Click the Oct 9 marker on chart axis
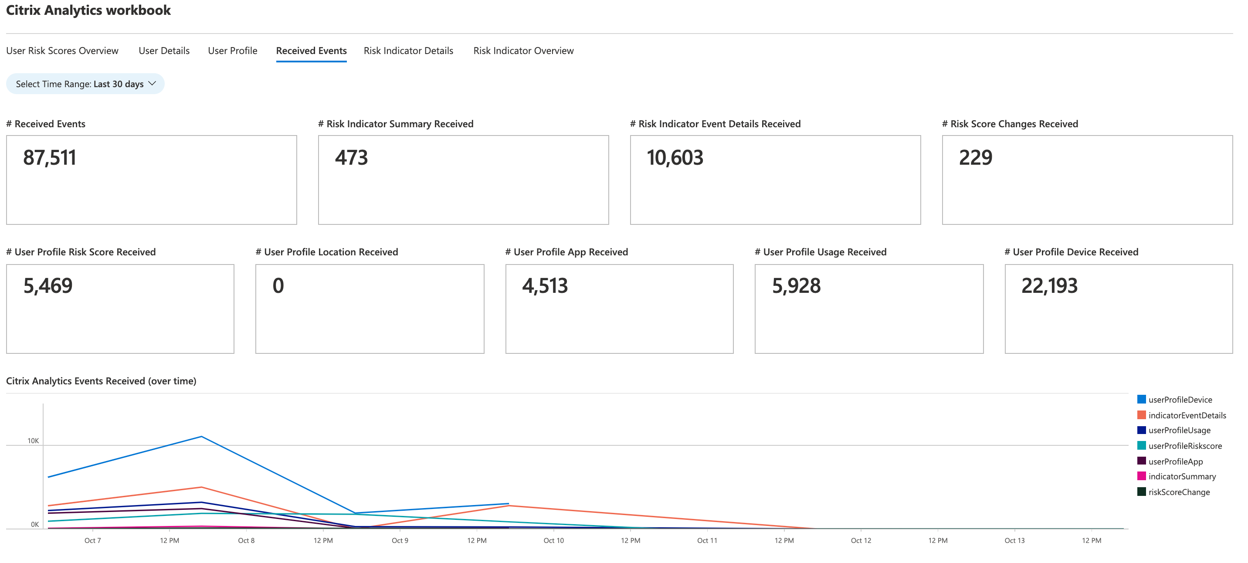This screenshot has width=1248, height=563. [400, 540]
